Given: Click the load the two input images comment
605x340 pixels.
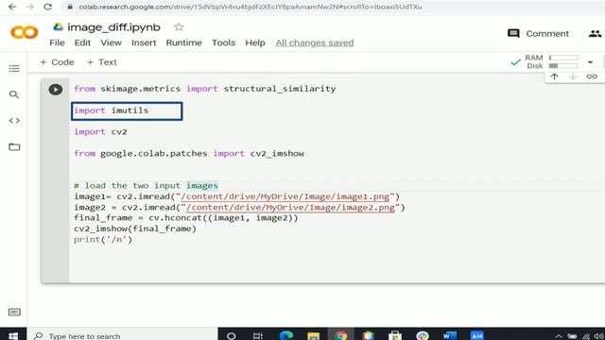Looking at the screenshot, I should click(147, 186).
